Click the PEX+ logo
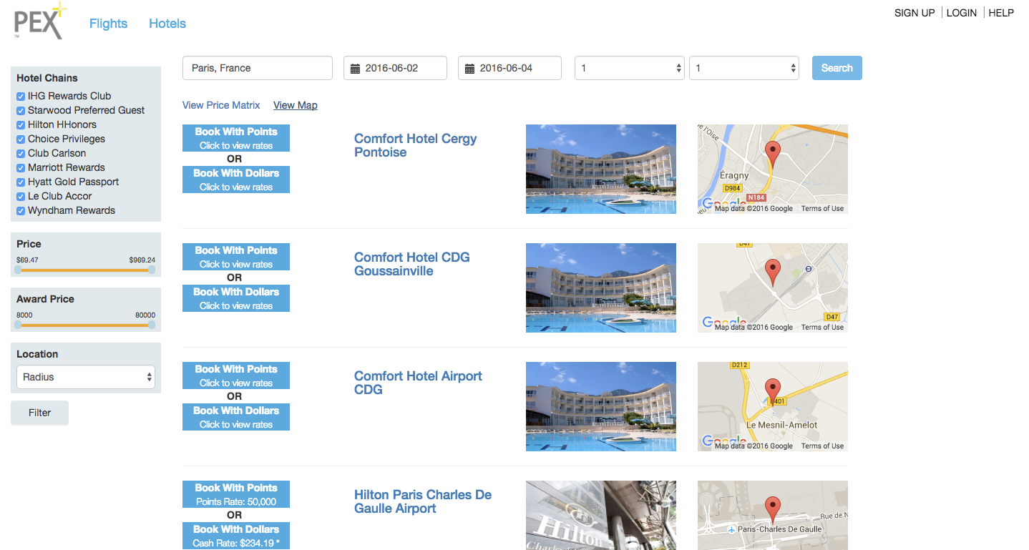The height and width of the screenshot is (550, 1029). click(x=40, y=21)
